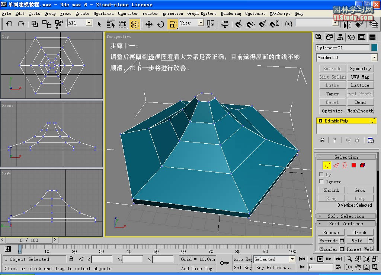Click the Pan view hand icon
381x275 pixels.
pyautogui.click(x=358, y=267)
